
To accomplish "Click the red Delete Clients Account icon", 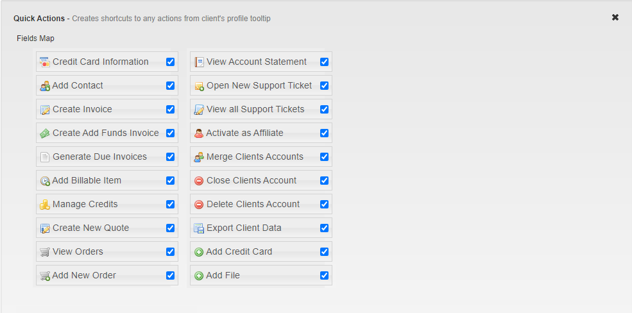I will [199, 205].
